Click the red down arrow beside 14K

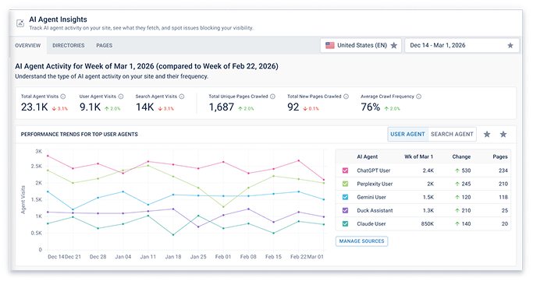pyautogui.click(x=160, y=109)
